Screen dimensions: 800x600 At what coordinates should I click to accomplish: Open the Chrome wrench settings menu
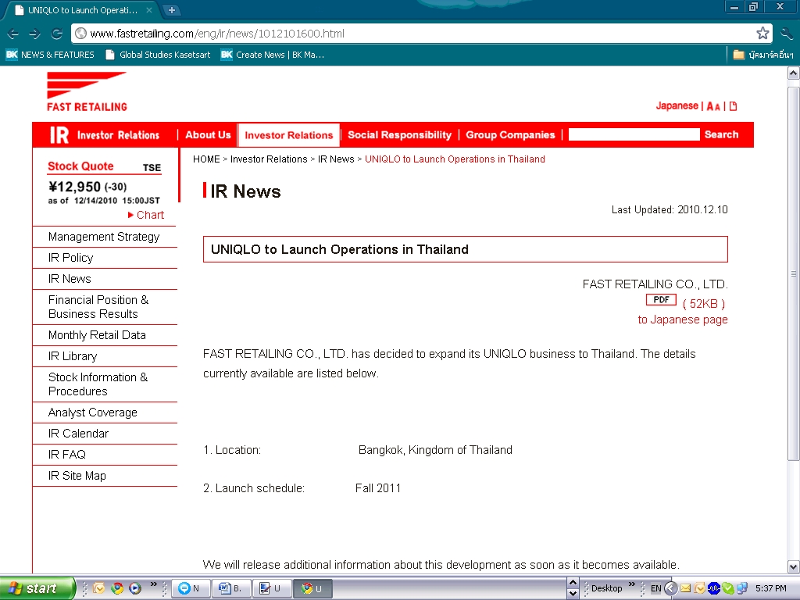[787, 34]
